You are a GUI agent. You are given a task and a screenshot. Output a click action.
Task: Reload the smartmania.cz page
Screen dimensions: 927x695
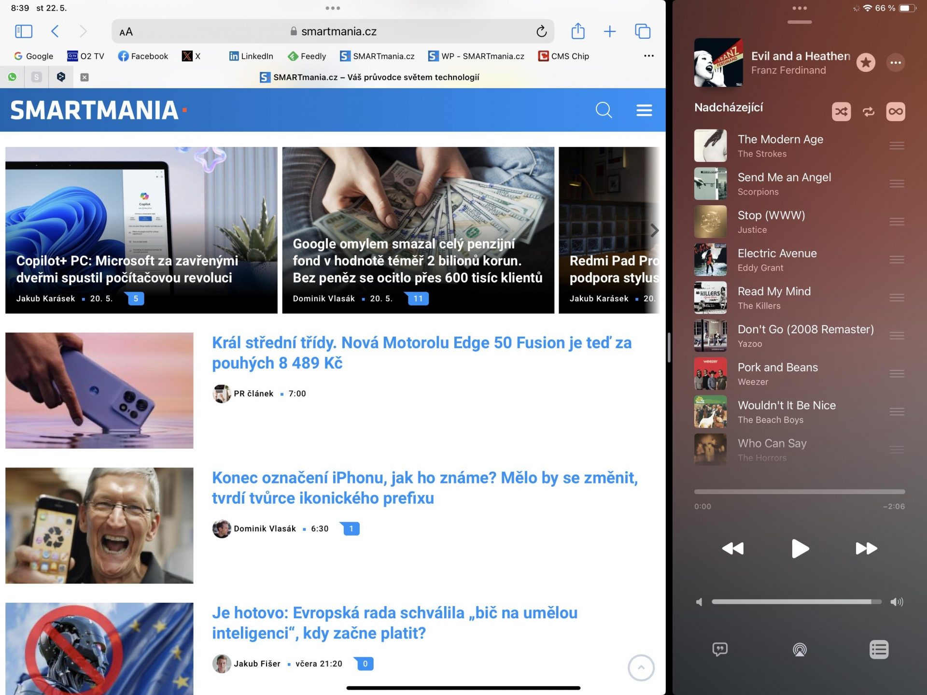(x=541, y=31)
